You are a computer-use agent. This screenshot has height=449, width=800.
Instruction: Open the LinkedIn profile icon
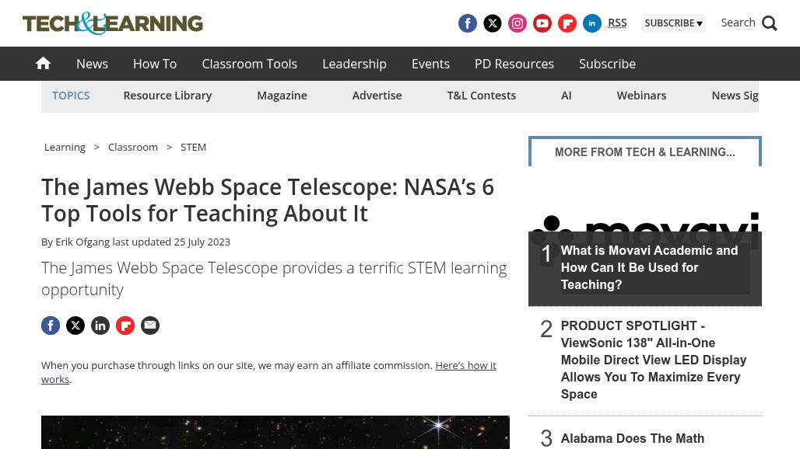click(x=592, y=23)
